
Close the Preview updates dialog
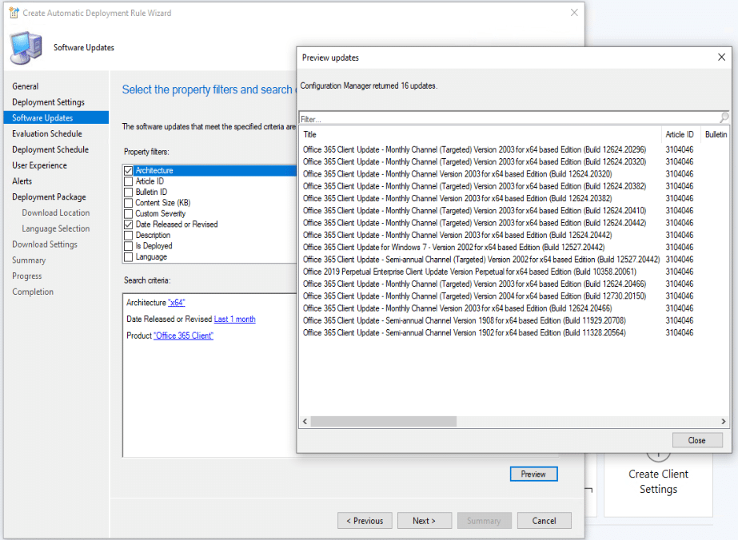coord(696,439)
